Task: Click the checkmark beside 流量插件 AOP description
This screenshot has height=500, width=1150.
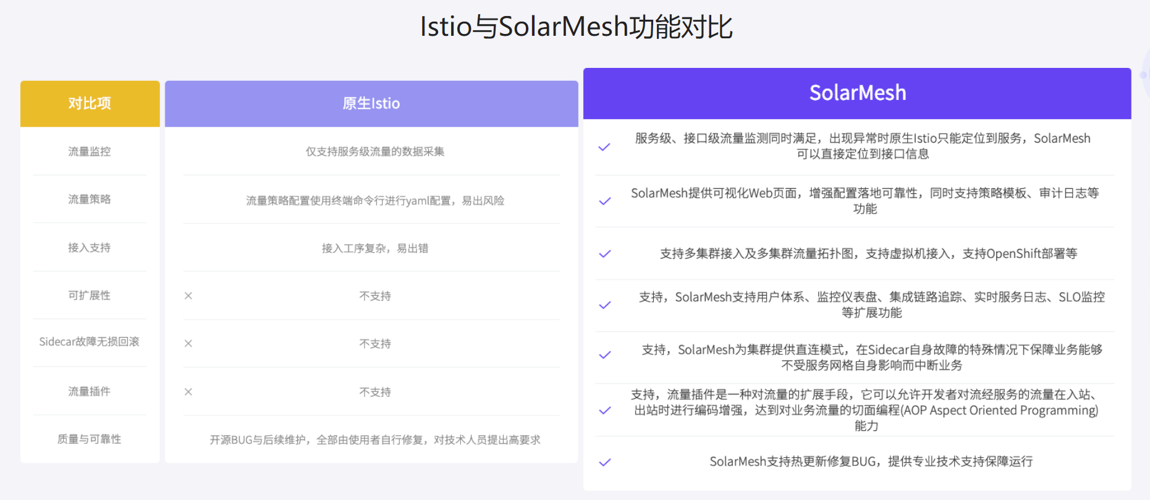Action: [x=604, y=410]
